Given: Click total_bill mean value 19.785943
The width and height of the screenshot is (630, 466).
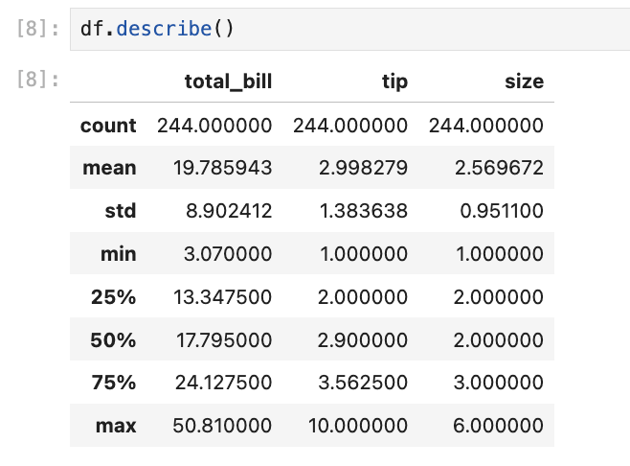Looking at the screenshot, I should pyautogui.click(x=222, y=168).
